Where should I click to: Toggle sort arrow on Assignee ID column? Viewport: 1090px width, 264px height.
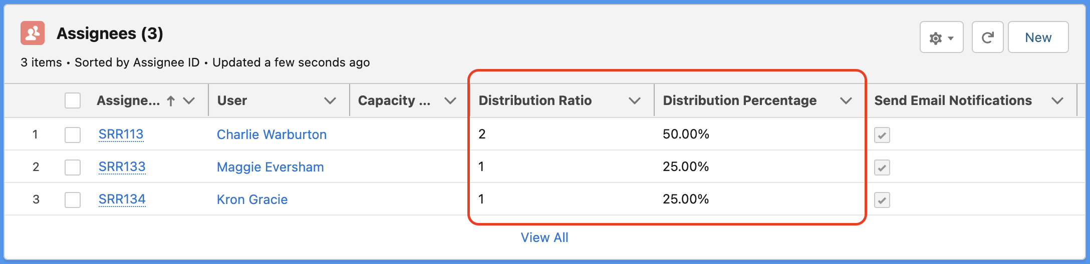[171, 101]
